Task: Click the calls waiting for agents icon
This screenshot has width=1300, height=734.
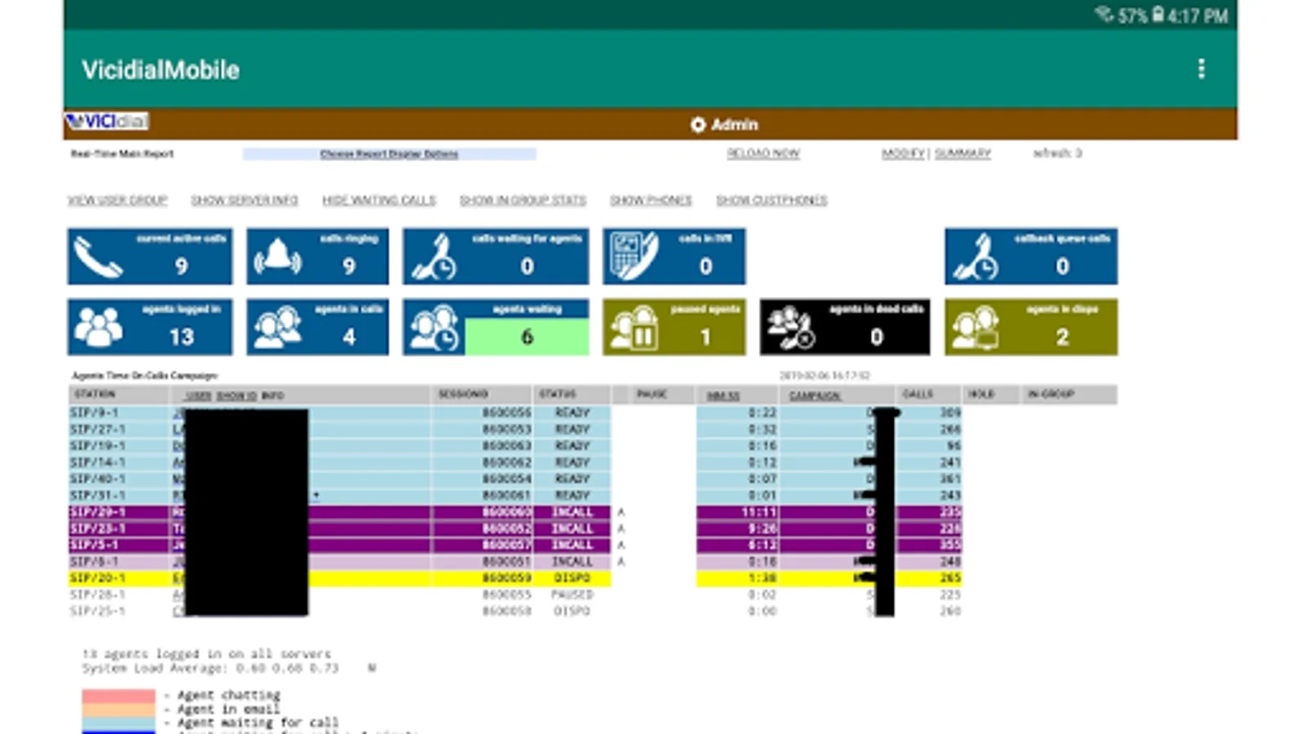Action: pyautogui.click(x=433, y=258)
